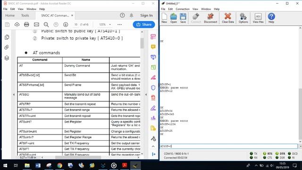
Task: Send the PDF by email icon
Action: tap(36, 25)
